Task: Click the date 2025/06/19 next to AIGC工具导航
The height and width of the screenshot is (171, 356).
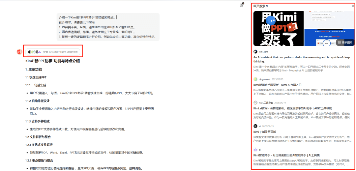Action: click(280, 103)
